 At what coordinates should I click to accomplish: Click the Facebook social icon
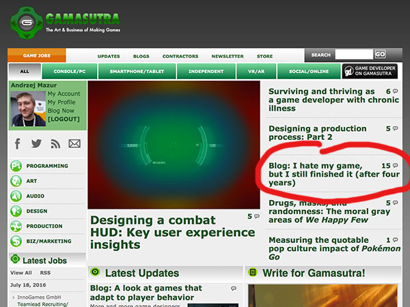pos(18,143)
